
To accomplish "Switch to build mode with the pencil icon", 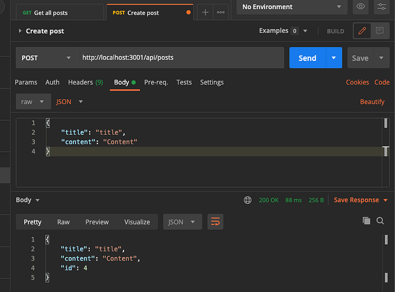I will tap(362, 31).
